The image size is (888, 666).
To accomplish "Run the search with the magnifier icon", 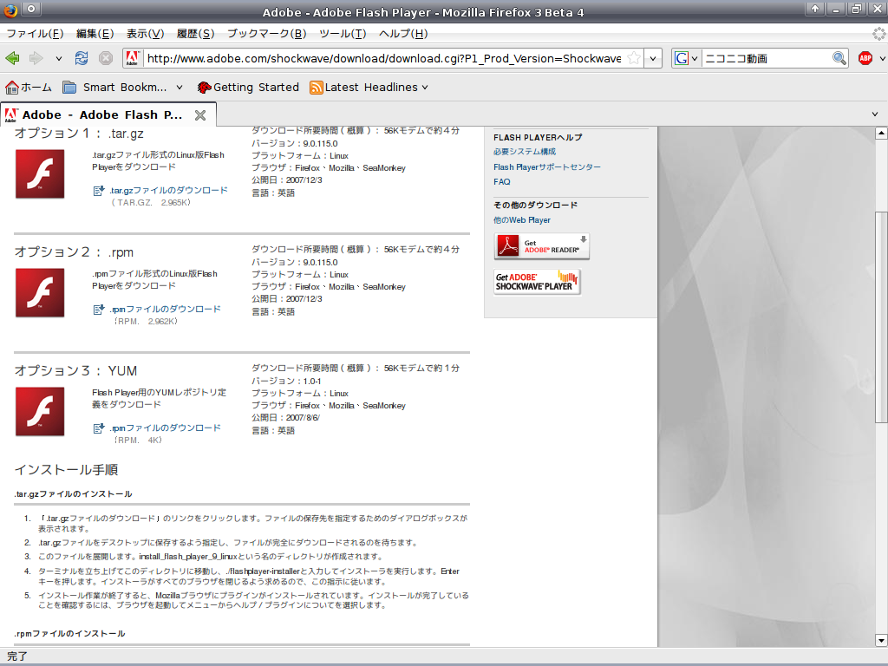I will 839,58.
